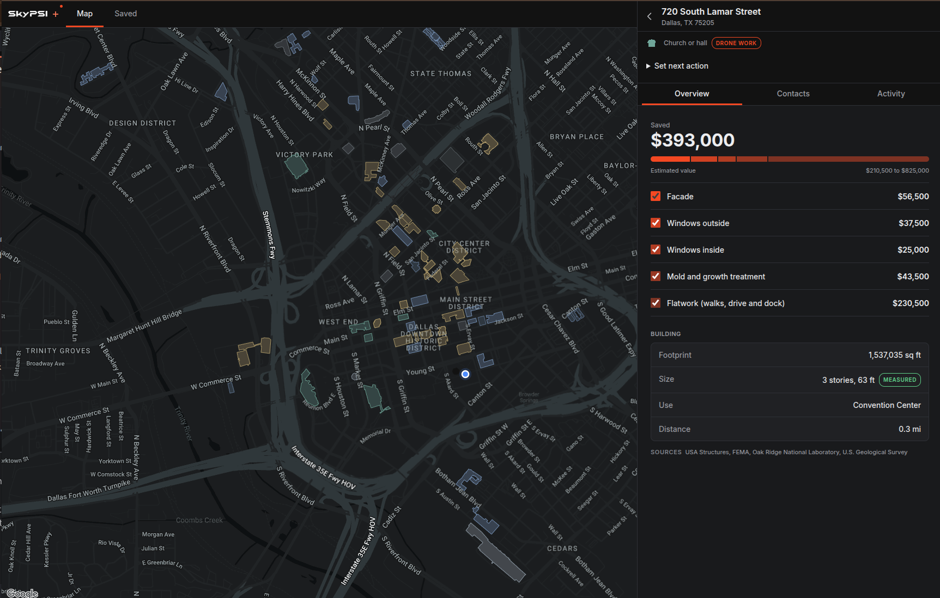
Task: Click the BRYAN PLACE map label
Action: pyautogui.click(x=577, y=137)
